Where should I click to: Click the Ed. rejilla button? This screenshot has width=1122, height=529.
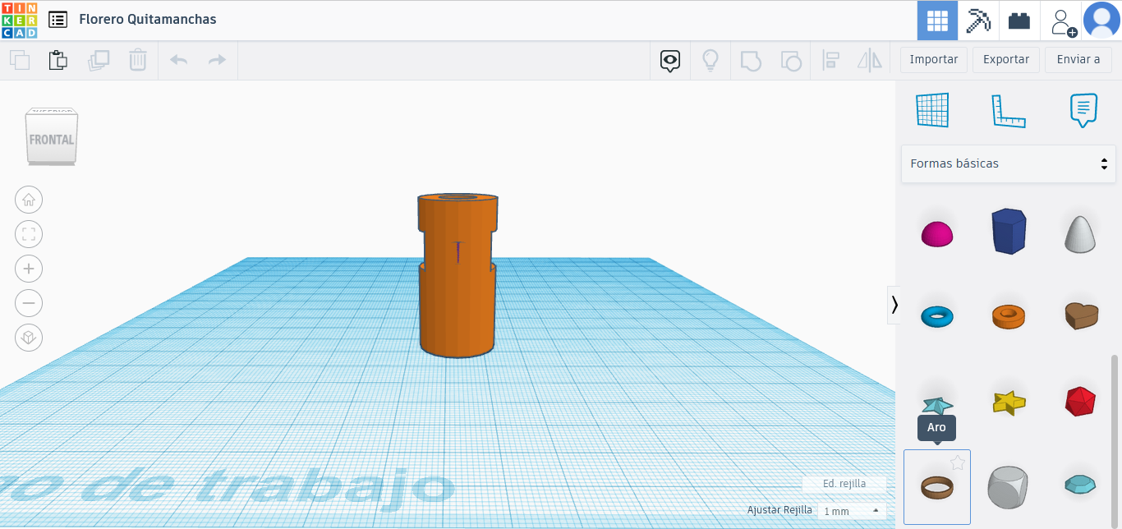click(x=844, y=484)
